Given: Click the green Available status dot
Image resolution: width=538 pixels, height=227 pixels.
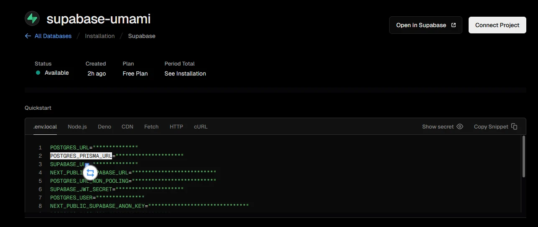Looking at the screenshot, I should [x=38, y=73].
